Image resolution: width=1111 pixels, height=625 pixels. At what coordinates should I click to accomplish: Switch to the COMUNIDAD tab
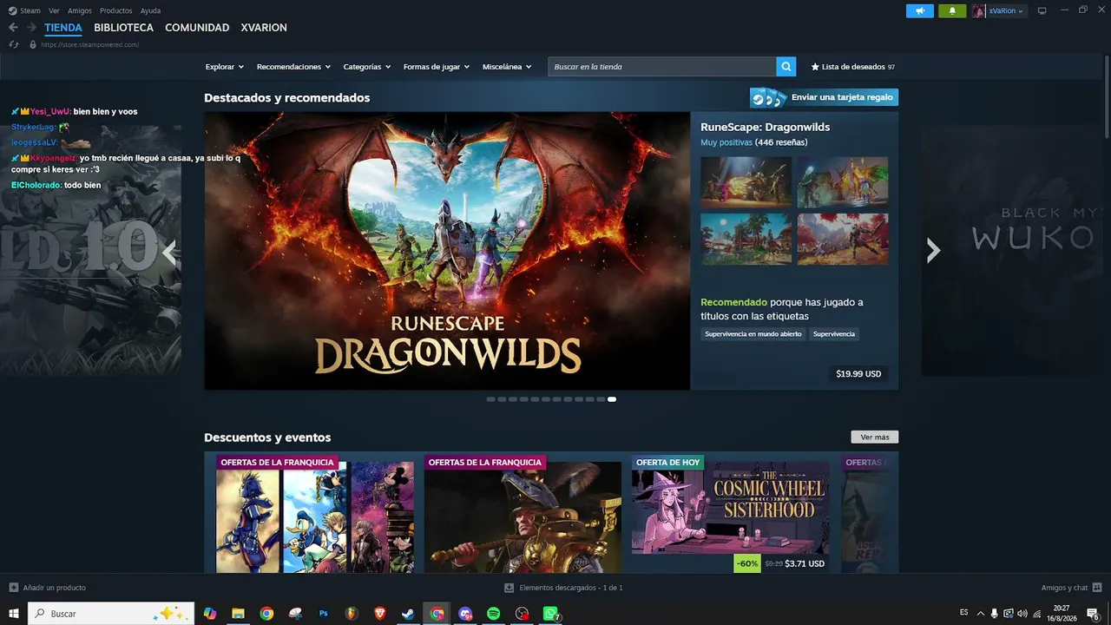[x=197, y=28]
